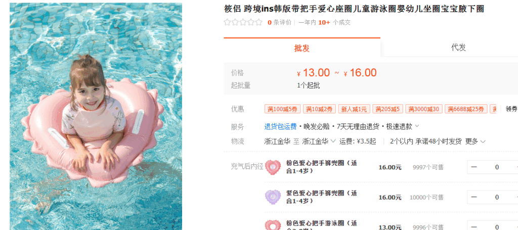
Task: Select the 新人减1元 coupon
Action: pos(354,109)
